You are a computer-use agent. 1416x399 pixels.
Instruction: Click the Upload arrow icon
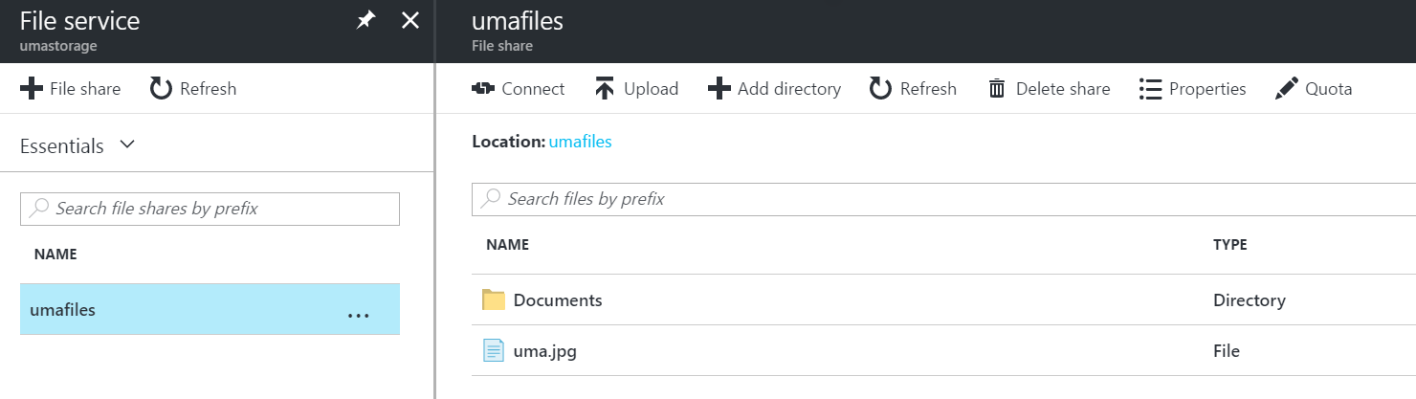pyautogui.click(x=605, y=89)
